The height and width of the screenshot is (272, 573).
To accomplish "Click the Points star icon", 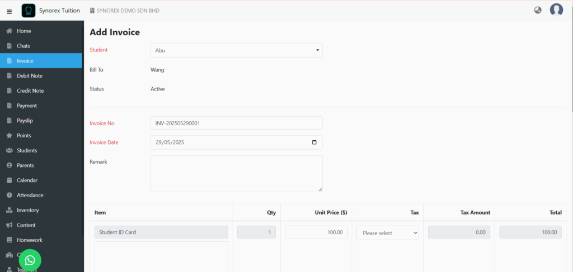I will pos(10,135).
